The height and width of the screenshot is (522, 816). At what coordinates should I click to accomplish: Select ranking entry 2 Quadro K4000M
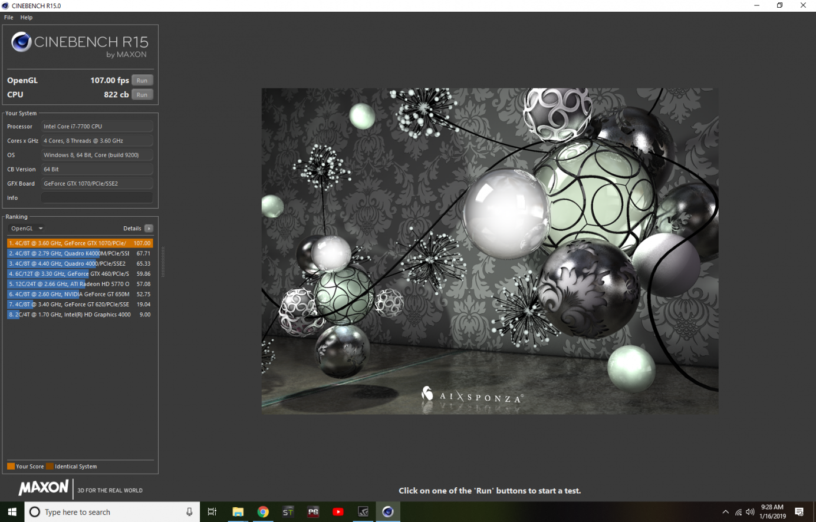coord(80,253)
